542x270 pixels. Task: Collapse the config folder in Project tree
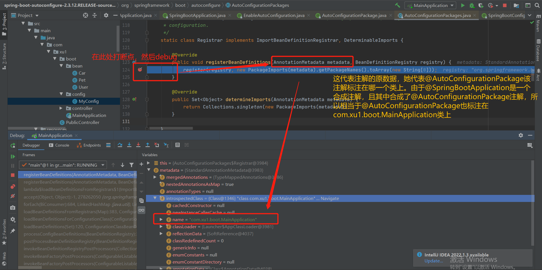(x=61, y=94)
